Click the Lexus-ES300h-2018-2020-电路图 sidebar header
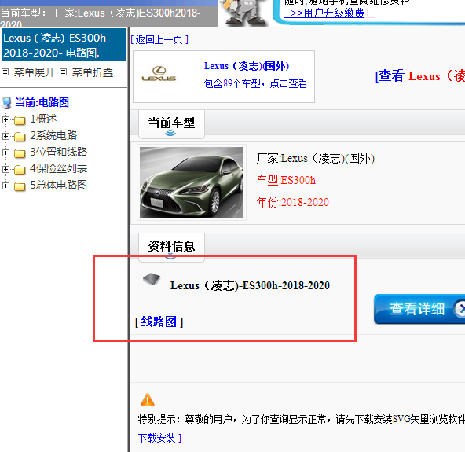465x452 pixels. [x=64, y=45]
